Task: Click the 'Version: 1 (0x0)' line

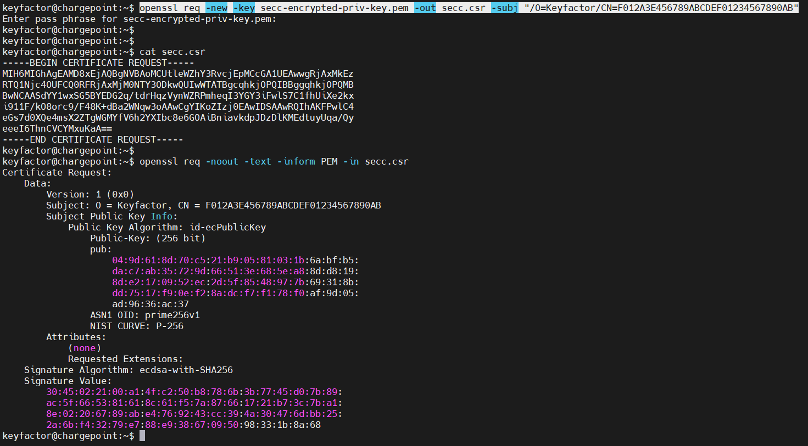Action: (x=90, y=194)
